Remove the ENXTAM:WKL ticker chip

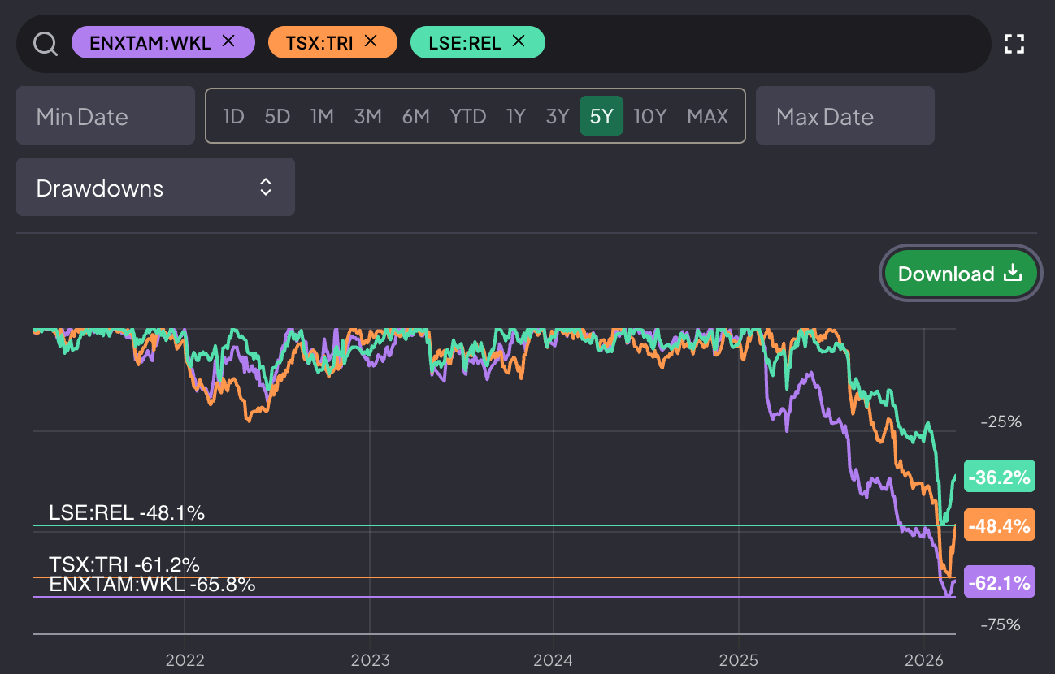(x=228, y=41)
